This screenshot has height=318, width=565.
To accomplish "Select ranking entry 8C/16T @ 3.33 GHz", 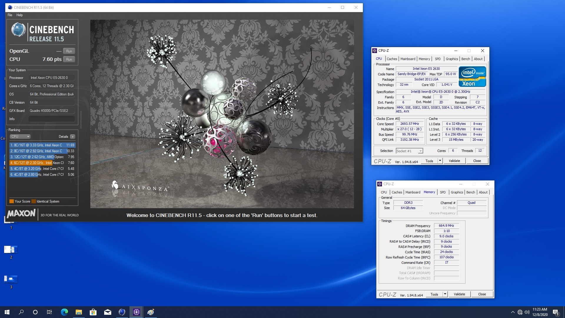I will [42, 145].
